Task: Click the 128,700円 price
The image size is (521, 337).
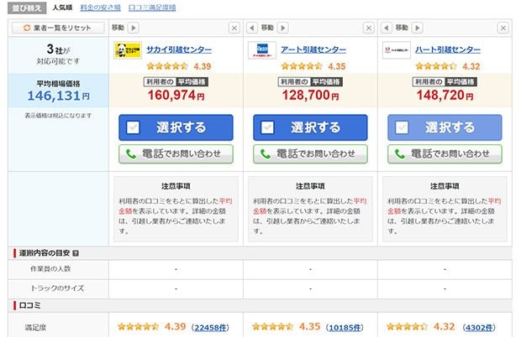Action: (311, 96)
